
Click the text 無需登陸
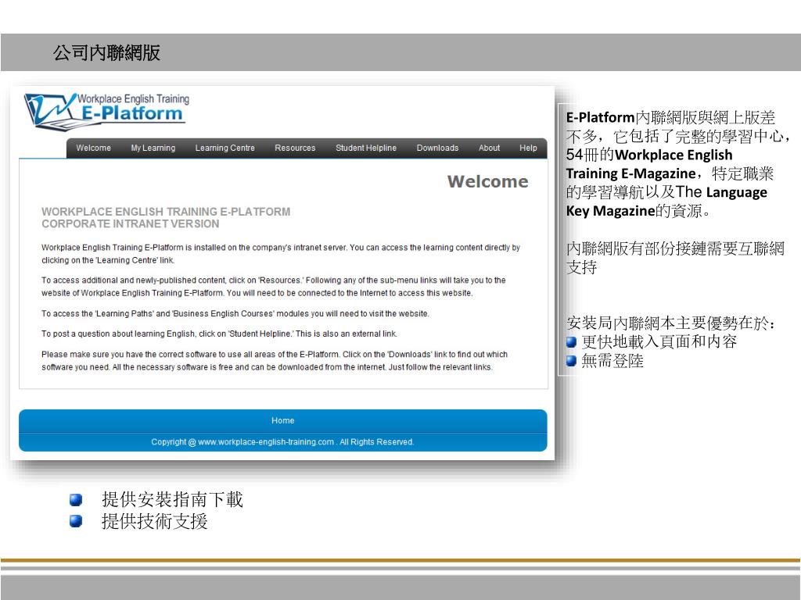[x=612, y=361]
